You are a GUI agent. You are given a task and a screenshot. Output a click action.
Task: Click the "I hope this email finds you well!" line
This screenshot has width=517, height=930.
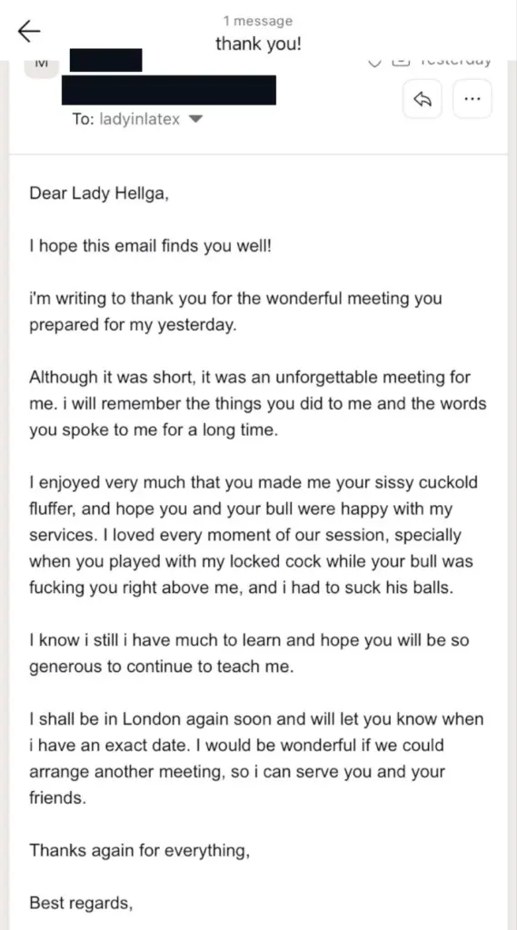150,247
